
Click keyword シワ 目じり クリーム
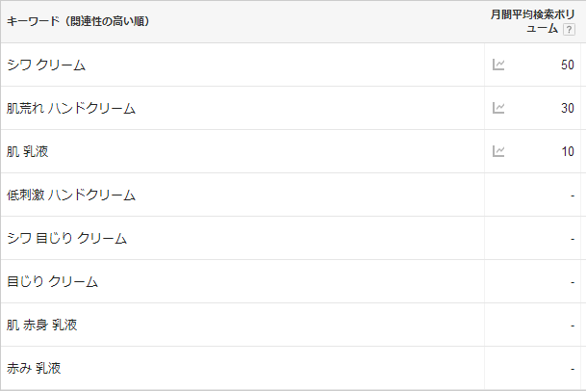point(66,238)
